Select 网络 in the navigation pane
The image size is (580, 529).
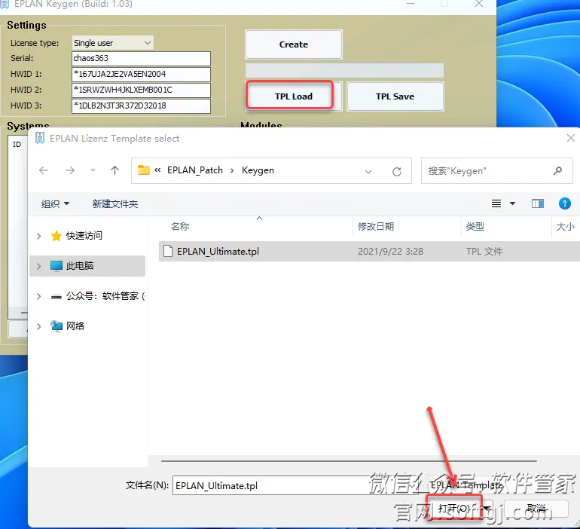click(x=75, y=326)
